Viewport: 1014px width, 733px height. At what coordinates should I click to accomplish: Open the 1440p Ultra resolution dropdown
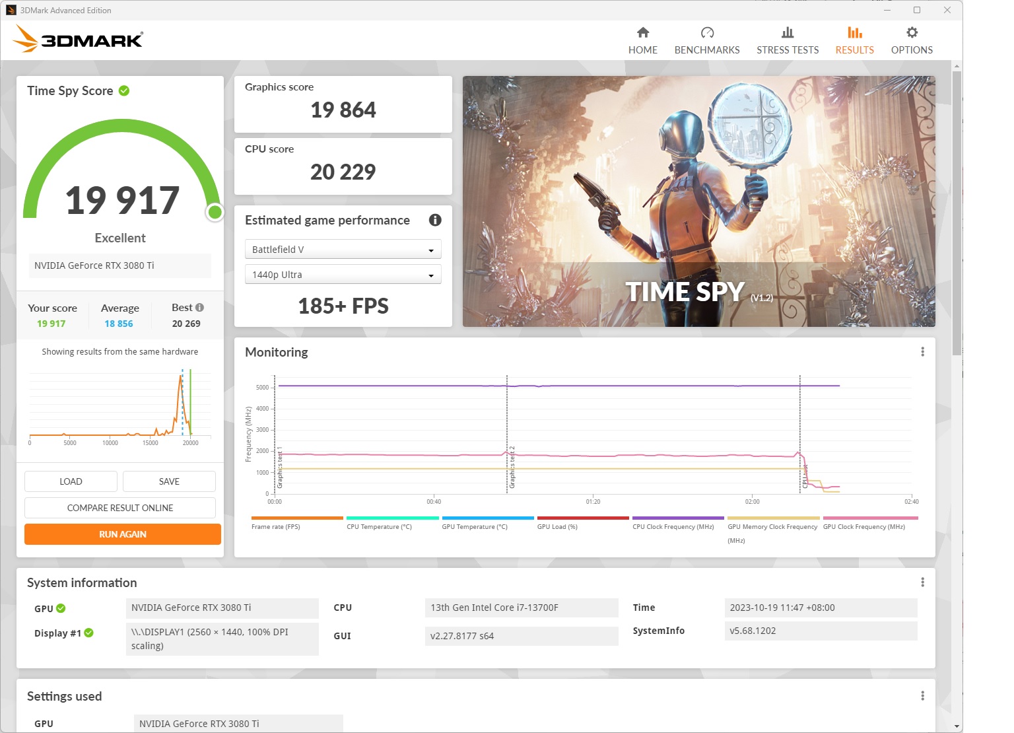(x=343, y=275)
